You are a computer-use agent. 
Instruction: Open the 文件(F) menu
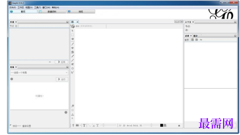13,7
